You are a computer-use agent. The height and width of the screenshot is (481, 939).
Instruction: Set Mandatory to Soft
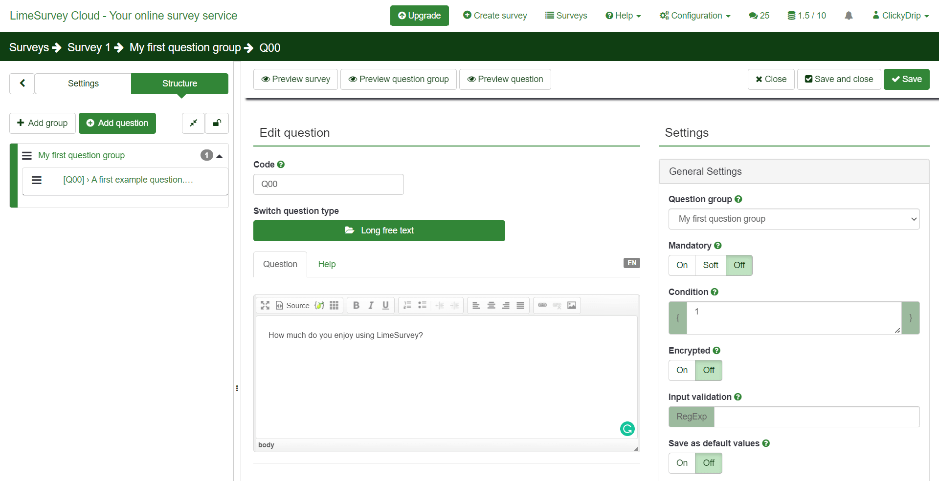711,265
